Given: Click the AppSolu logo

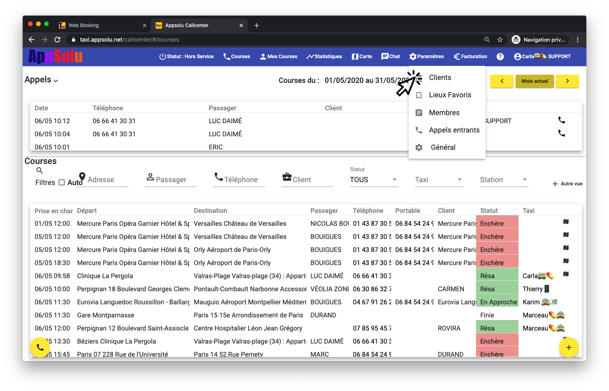Looking at the screenshot, I should pyautogui.click(x=55, y=57).
